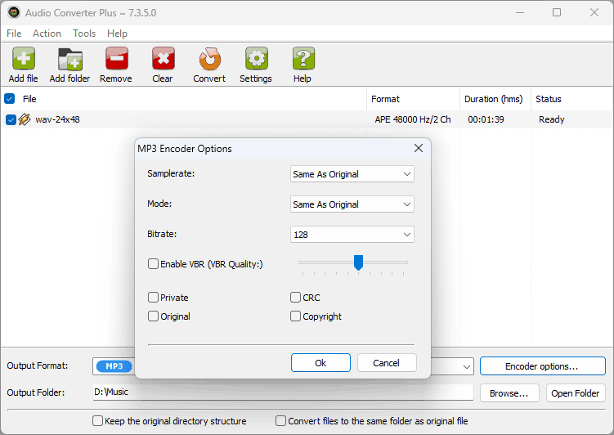Click the file type icon beside wav-24x48
This screenshot has height=435, width=614.
pos(25,119)
